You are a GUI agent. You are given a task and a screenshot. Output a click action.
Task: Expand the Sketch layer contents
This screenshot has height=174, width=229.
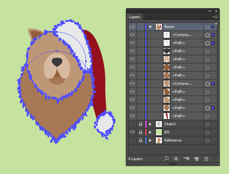[x=150, y=124]
